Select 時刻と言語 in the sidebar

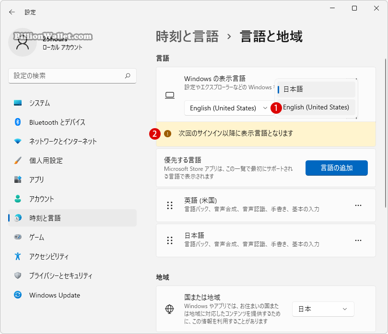click(x=72, y=218)
